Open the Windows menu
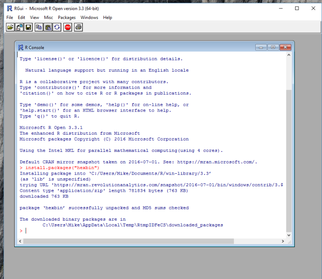 point(89,18)
